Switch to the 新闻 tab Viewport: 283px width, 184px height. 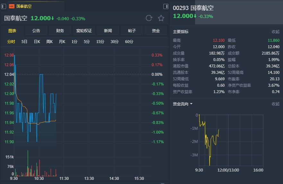(108, 31)
